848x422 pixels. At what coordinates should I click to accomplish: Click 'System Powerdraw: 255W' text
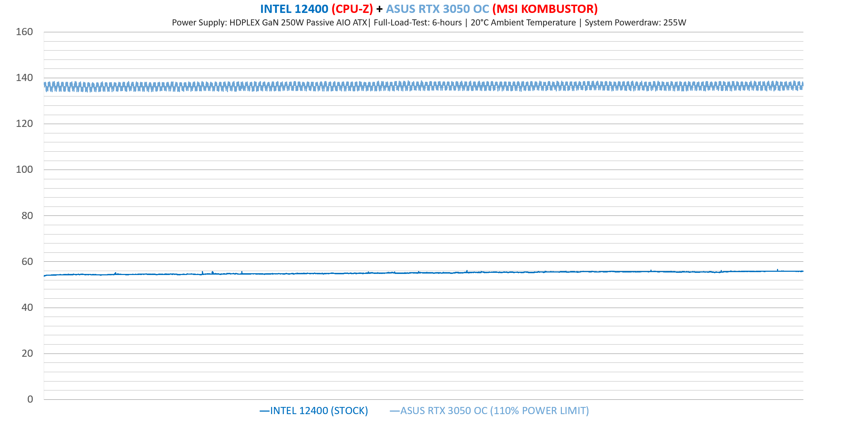(x=635, y=23)
